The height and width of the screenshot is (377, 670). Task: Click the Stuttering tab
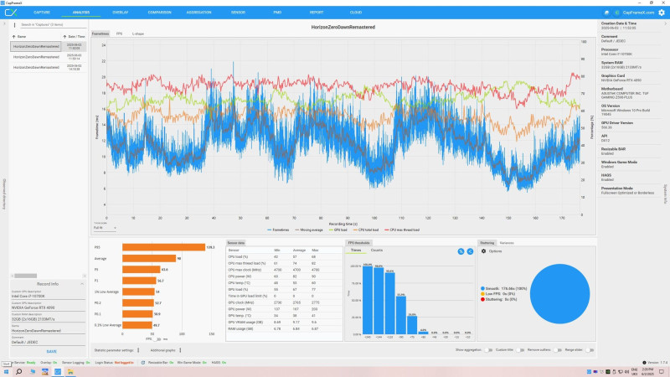[x=487, y=243]
